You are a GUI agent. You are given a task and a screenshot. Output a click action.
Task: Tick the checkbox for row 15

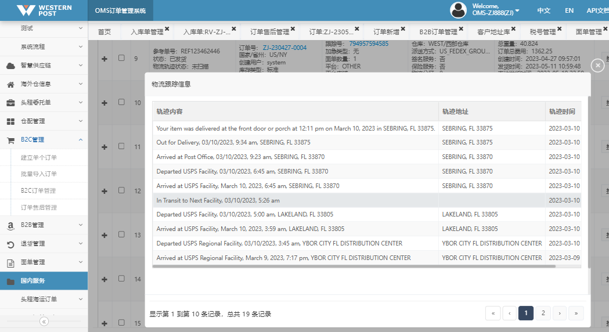[121, 322]
